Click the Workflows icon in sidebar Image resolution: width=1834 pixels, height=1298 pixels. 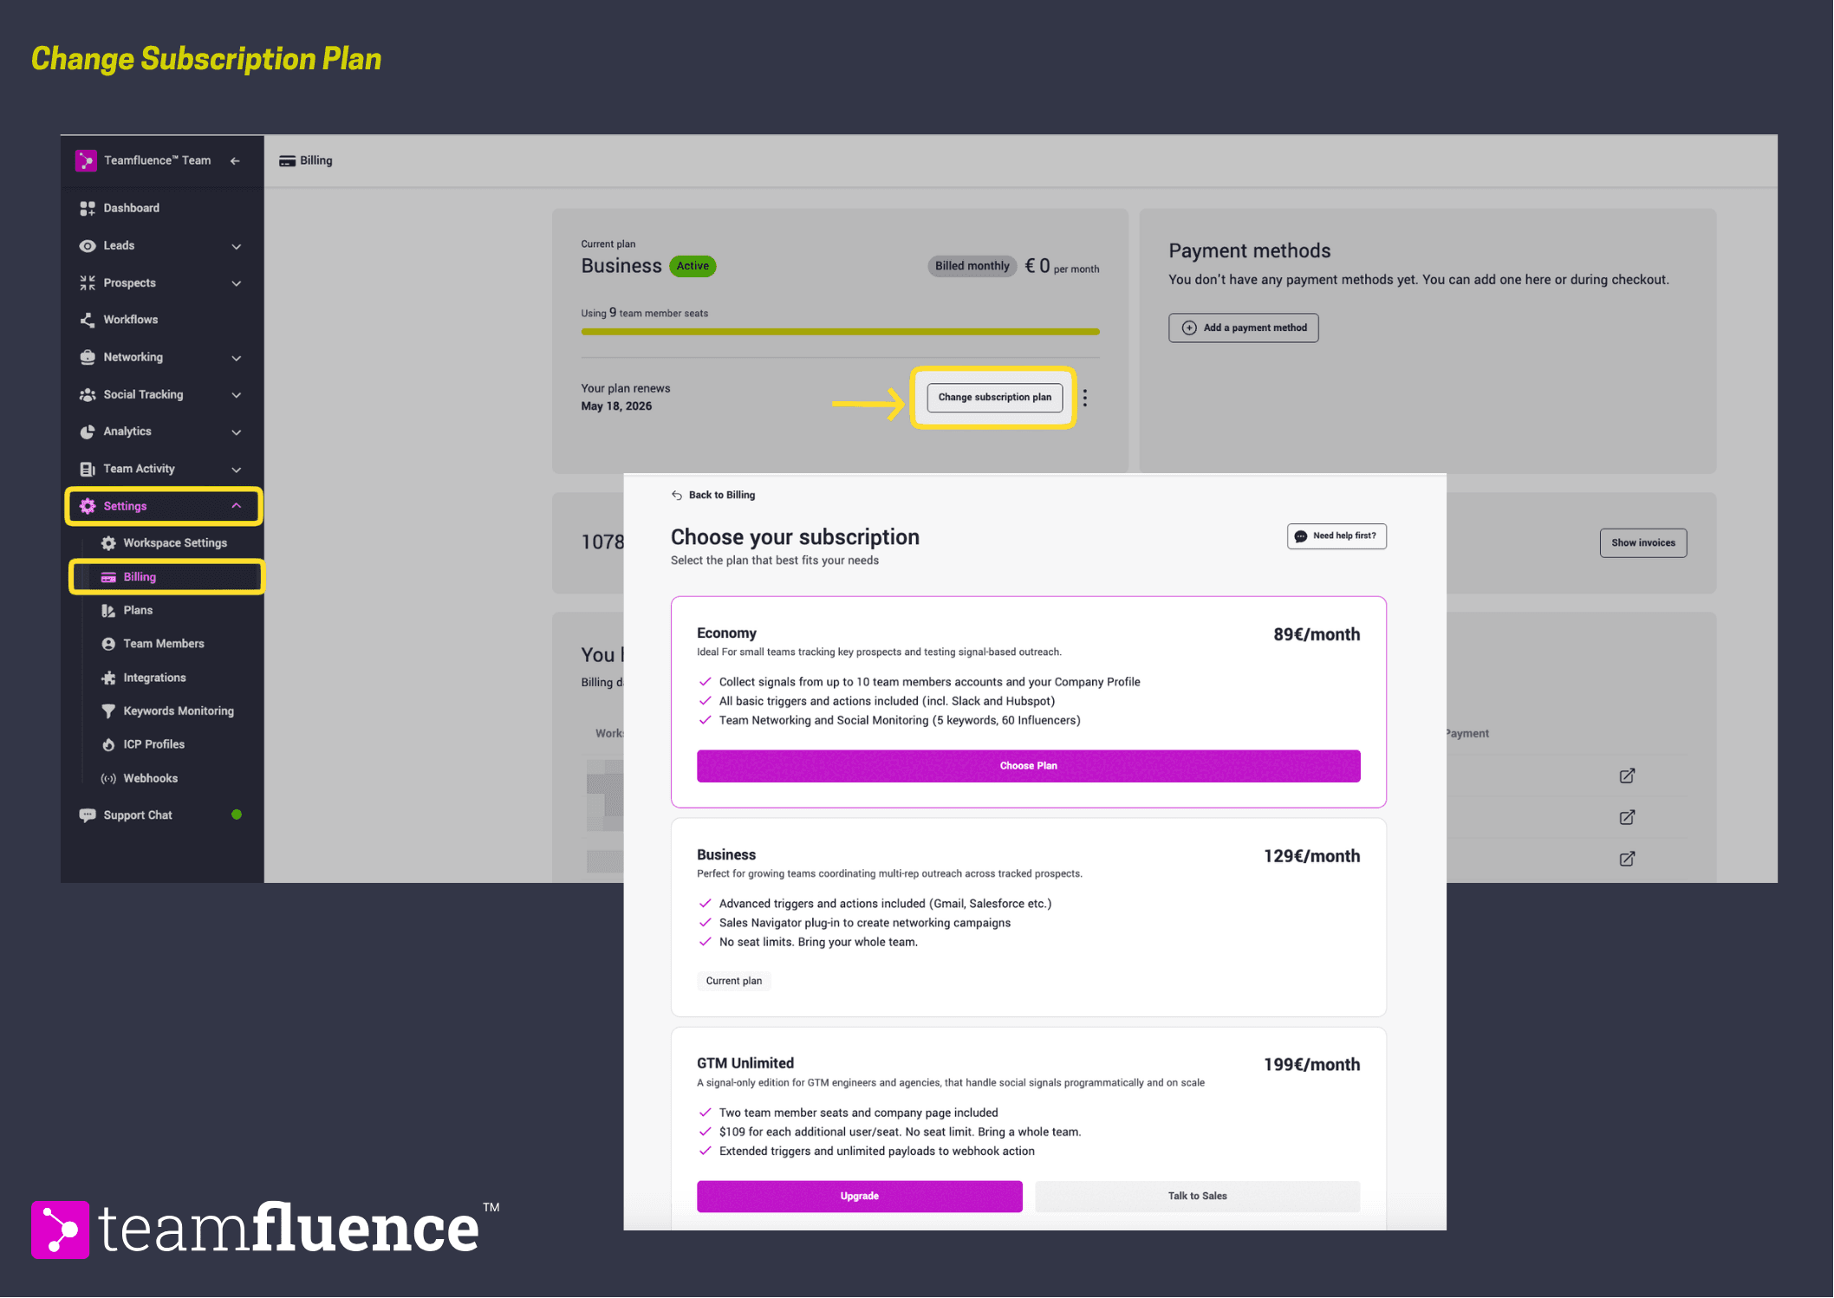88,320
